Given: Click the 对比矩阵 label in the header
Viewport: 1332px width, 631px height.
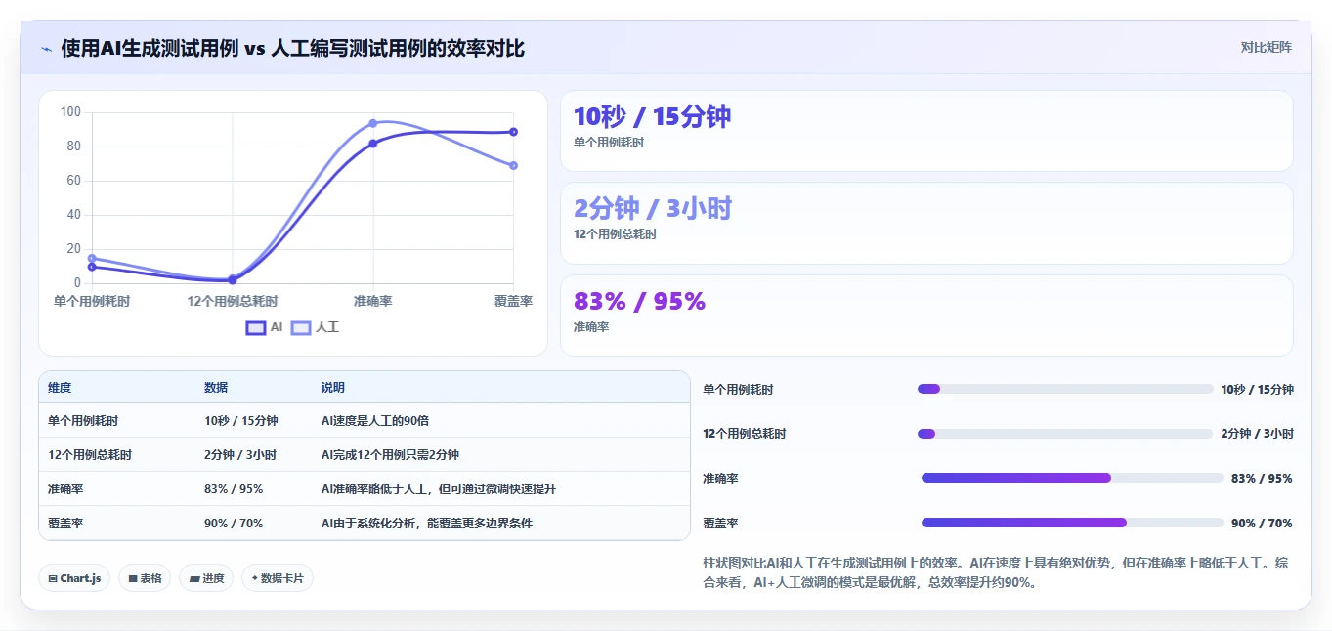Looking at the screenshot, I should pyautogui.click(x=1266, y=48).
